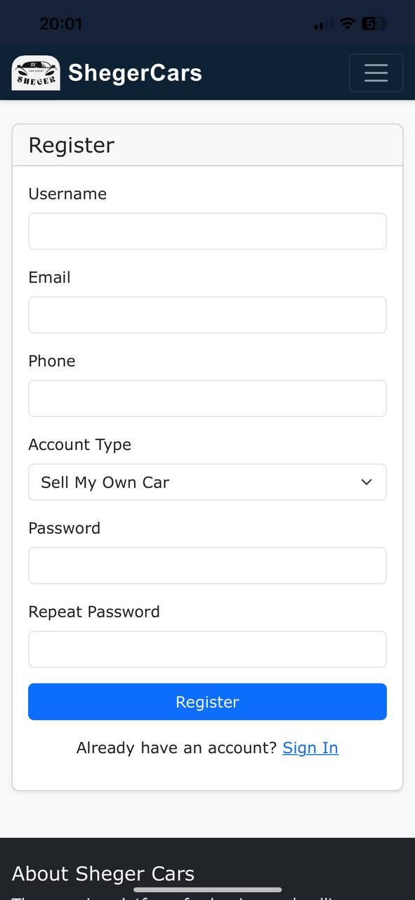Image resolution: width=415 pixels, height=900 pixels.
Task: Open the Sign In link
Action: pos(310,747)
